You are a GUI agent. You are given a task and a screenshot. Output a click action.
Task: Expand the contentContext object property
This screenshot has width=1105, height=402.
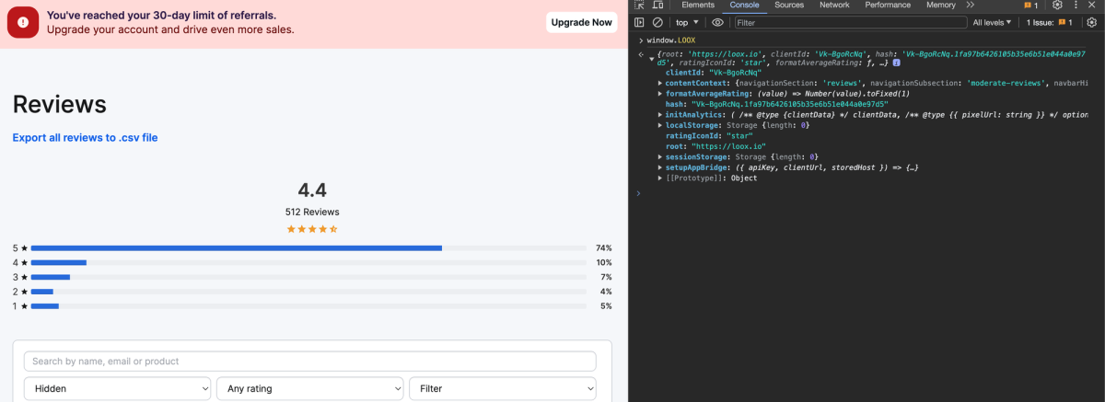click(659, 83)
